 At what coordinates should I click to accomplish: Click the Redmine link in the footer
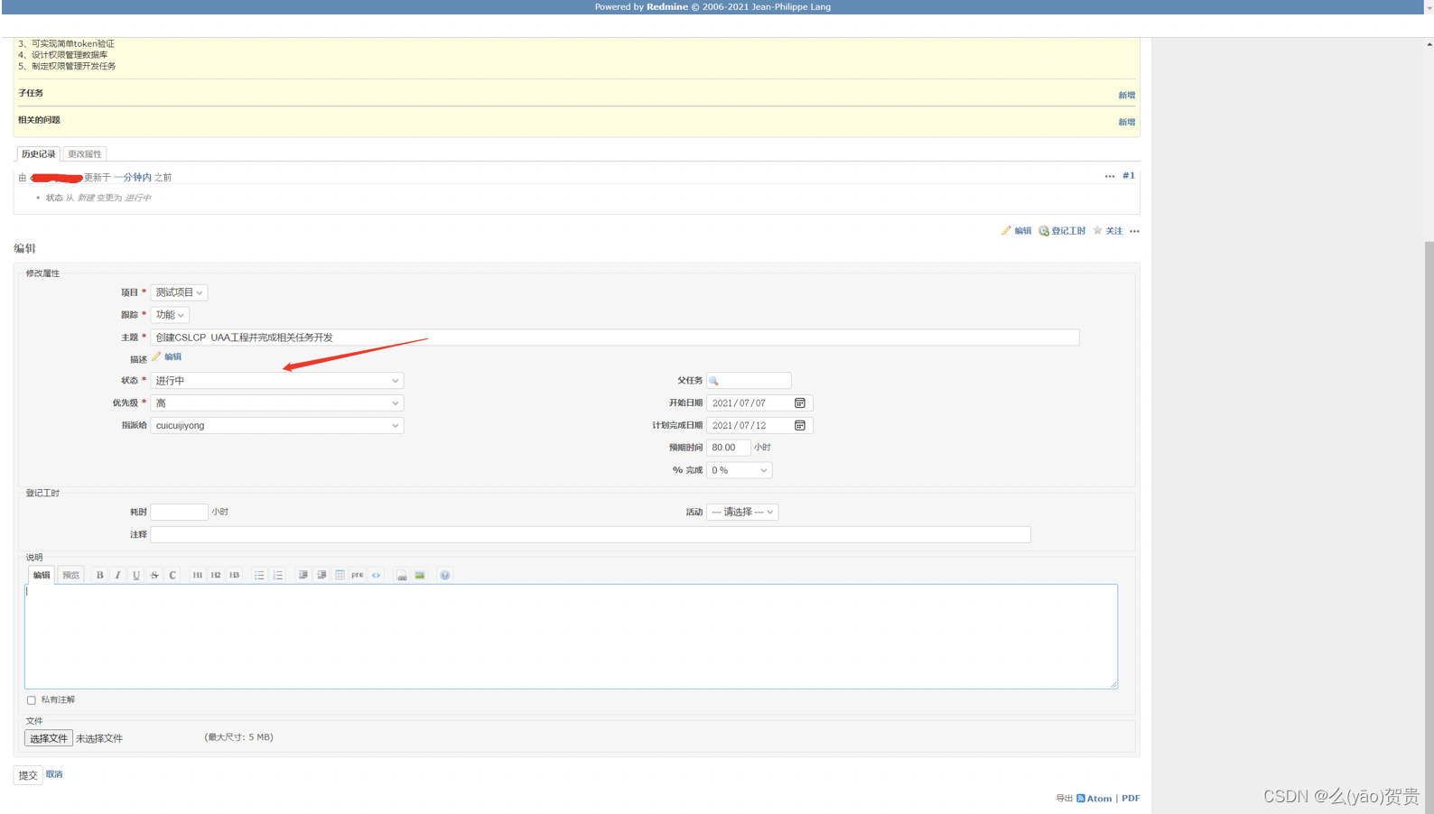pyautogui.click(x=667, y=6)
